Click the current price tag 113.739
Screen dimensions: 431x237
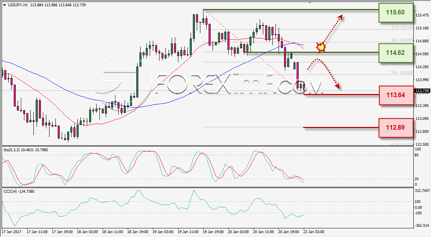(422, 91)
